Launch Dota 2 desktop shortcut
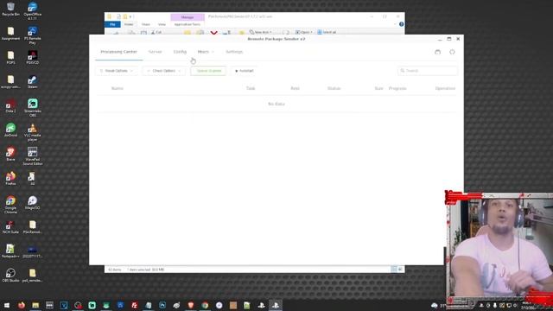 (x=10, y=105)
